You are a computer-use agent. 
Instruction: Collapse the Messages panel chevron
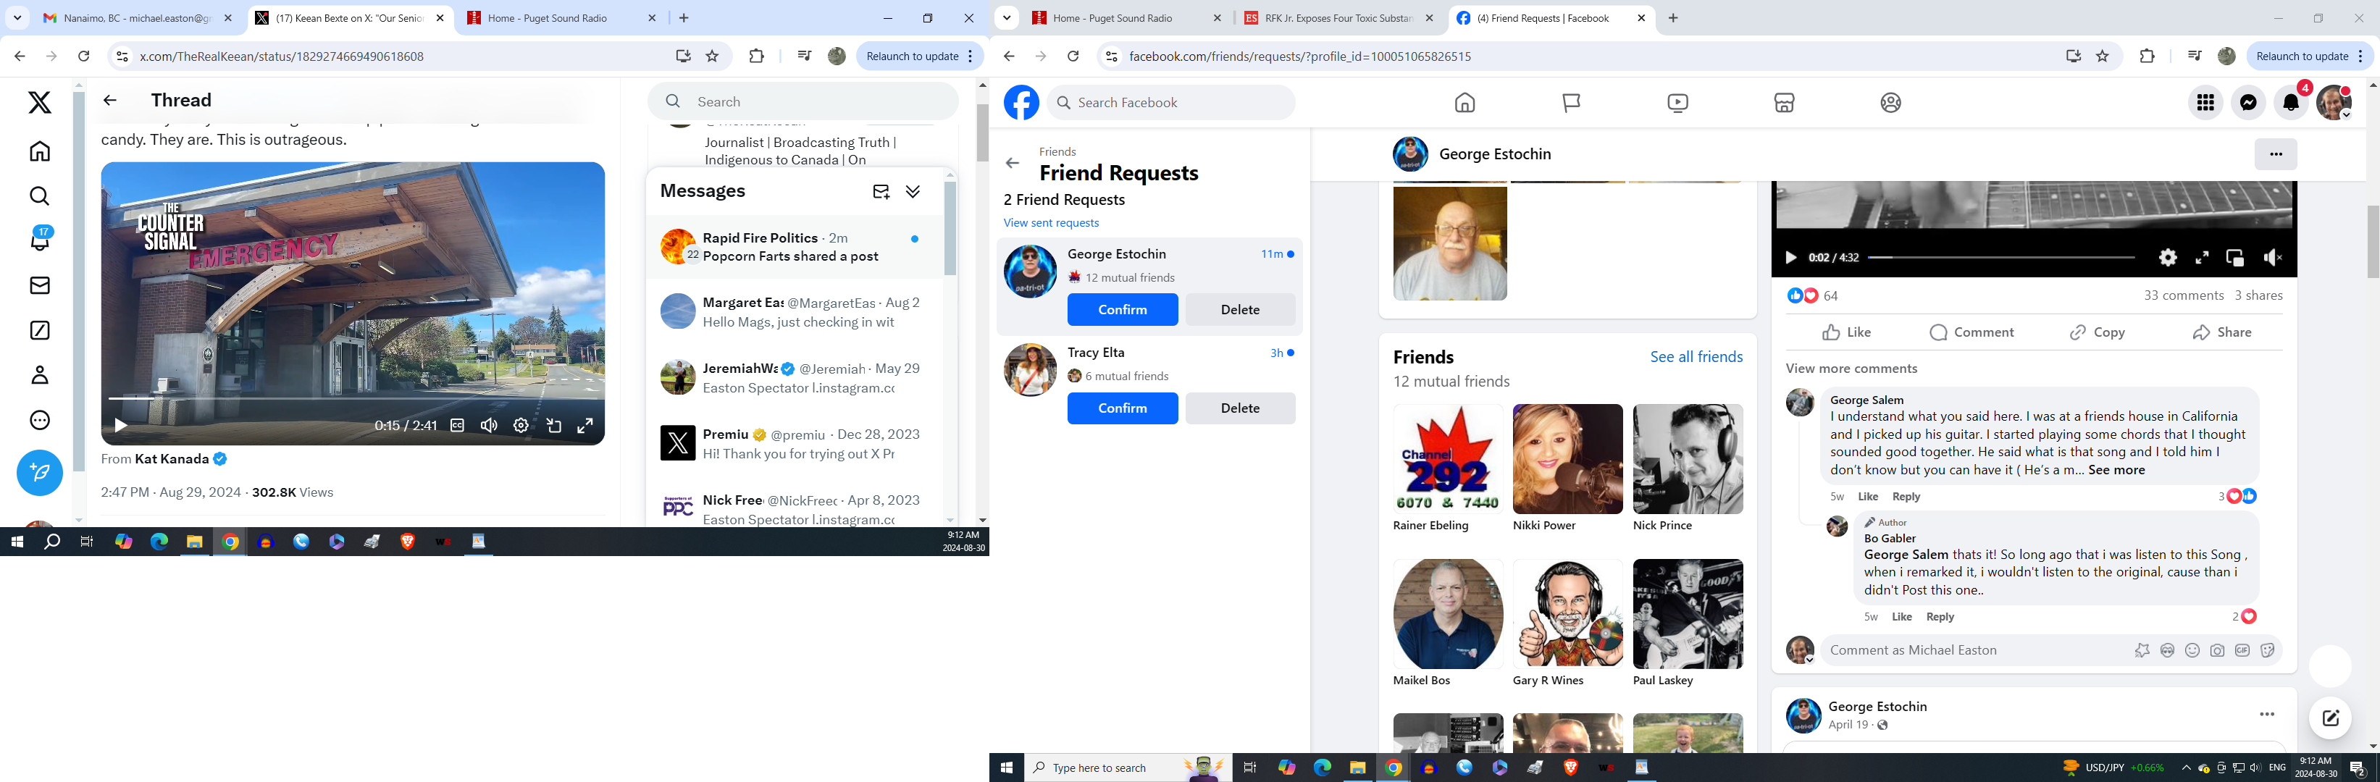click(913, 191)
